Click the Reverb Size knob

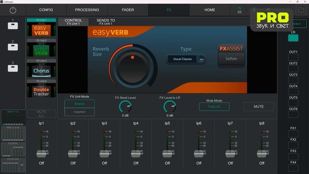[132, 67]
